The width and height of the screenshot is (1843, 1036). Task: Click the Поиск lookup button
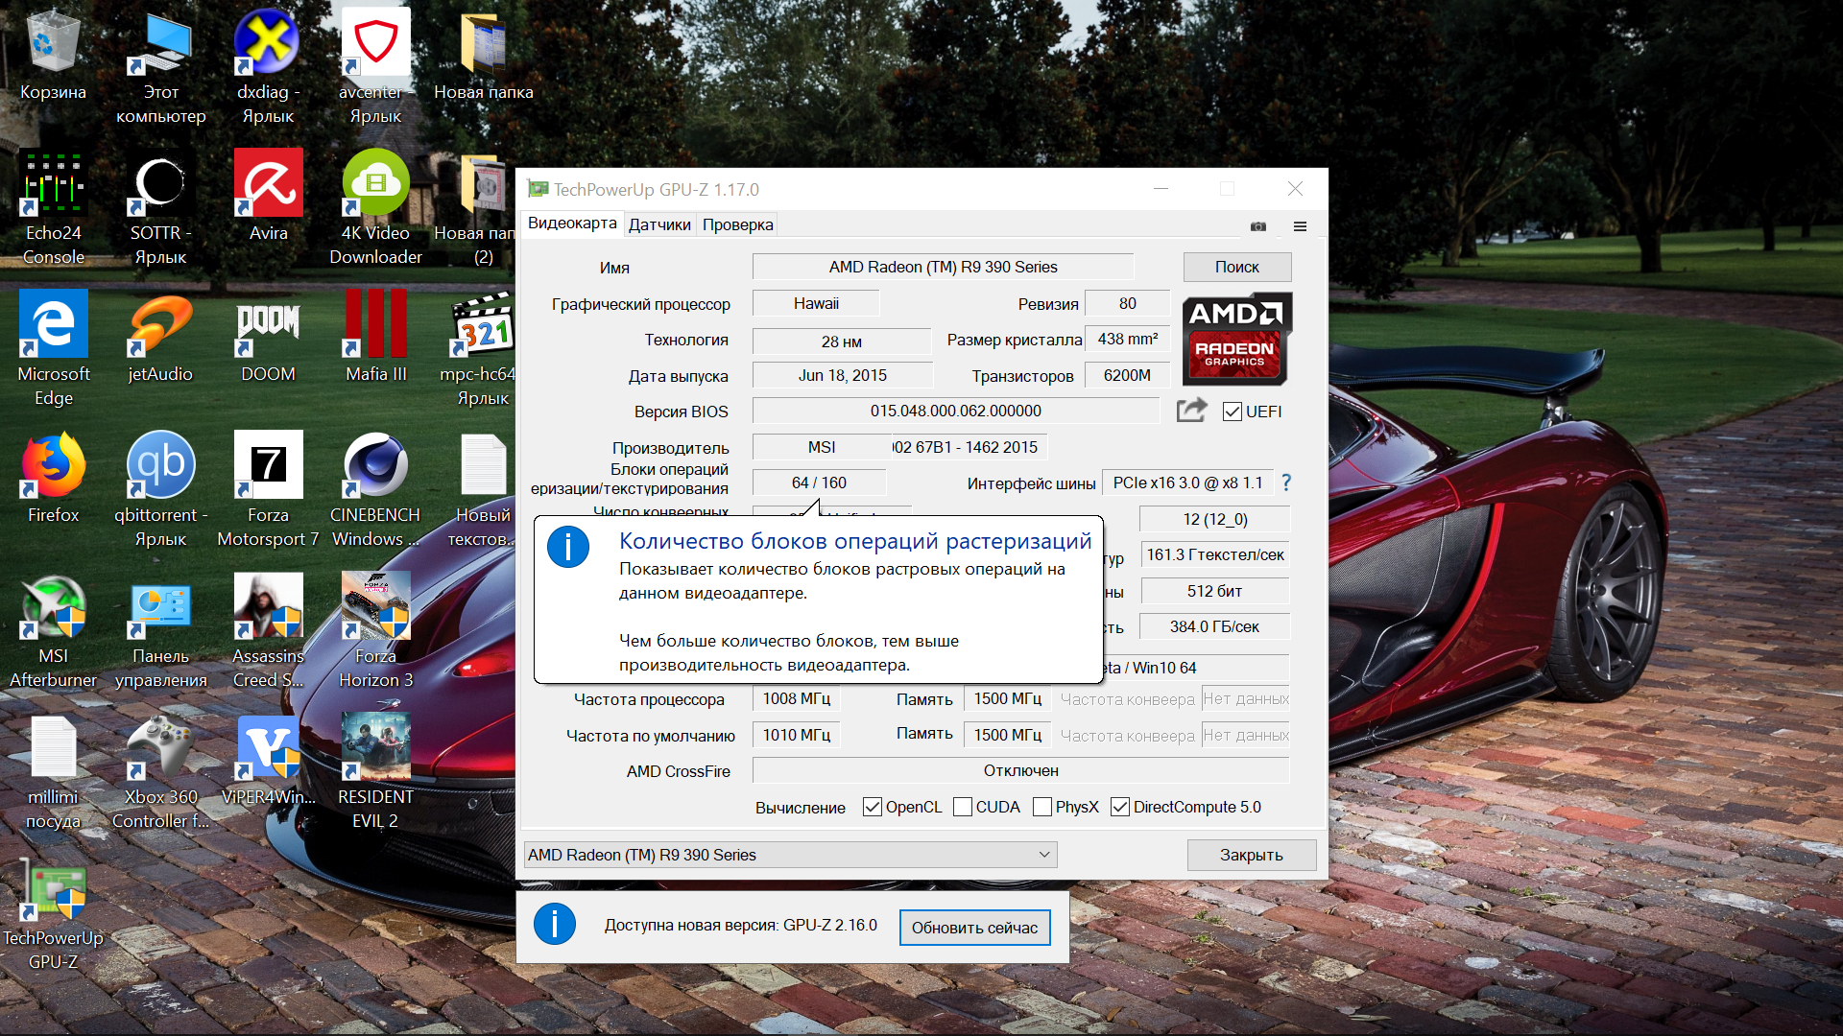[x=1236, y=267]
